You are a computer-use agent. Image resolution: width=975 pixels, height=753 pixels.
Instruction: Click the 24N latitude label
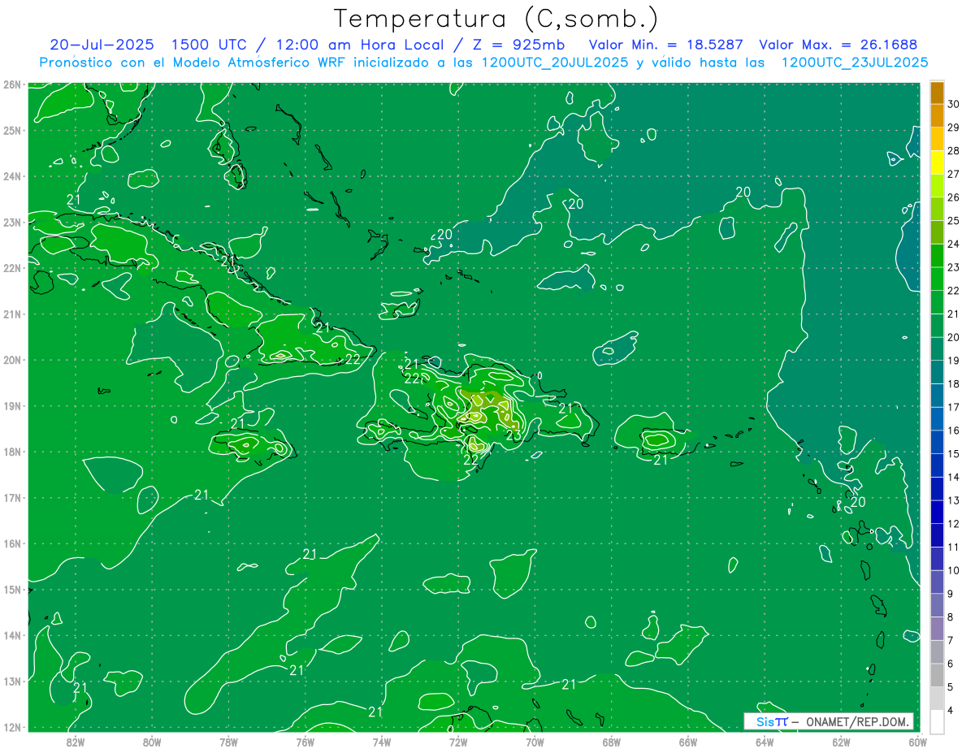tap(11, 176)
